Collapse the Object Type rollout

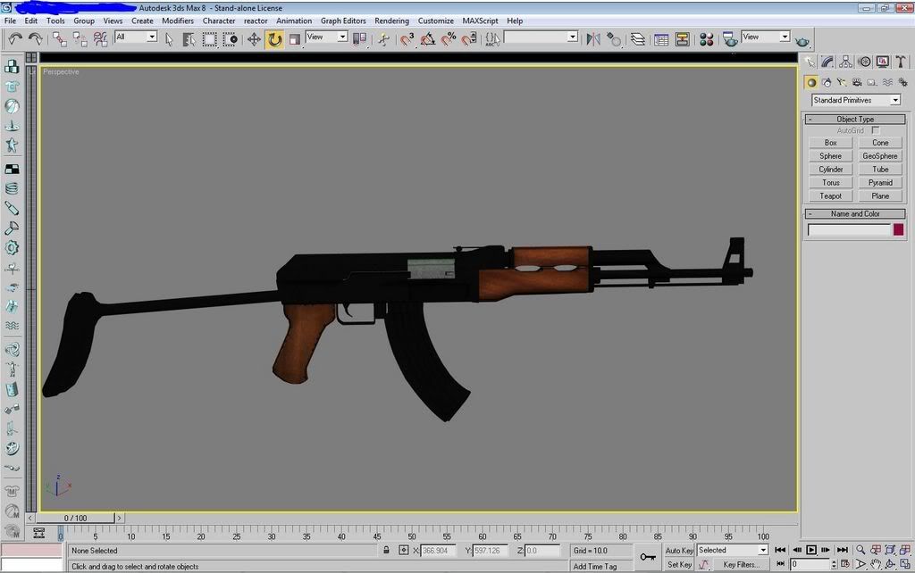[x=855, y=119]
